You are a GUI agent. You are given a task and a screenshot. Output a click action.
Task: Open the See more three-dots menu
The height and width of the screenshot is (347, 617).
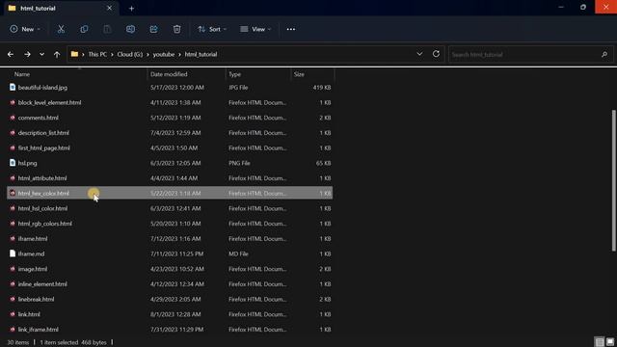tap(291, 29)
